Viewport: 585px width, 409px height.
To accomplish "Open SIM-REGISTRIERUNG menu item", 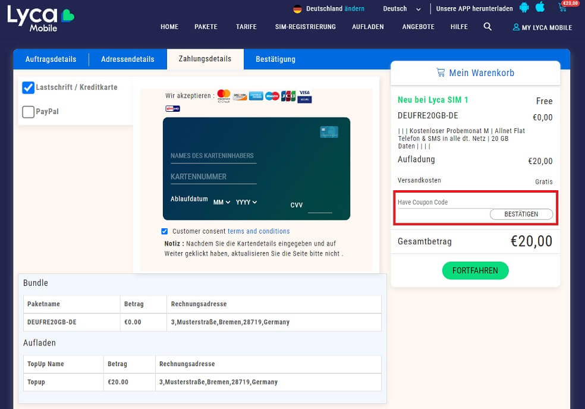I will pos(306,27).
